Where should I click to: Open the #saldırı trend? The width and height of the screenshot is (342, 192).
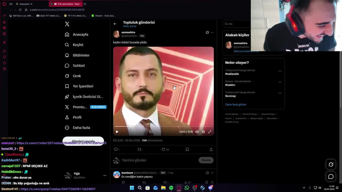[230, 85]
